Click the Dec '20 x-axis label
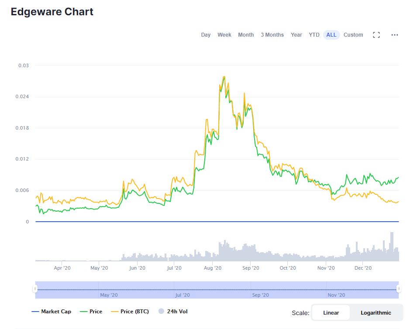 click(363, 268)
